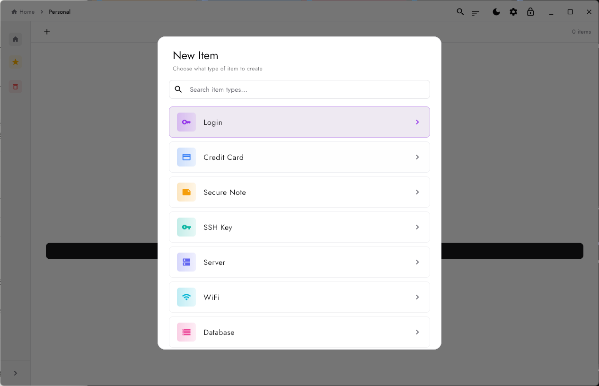The width and height of the screenshot is (599, 386).
Task: Select Server item type label
Action: coord(214,263)
